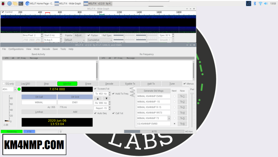
Task: Click the speaker volume tray icon
Action: tap(266, 4)
